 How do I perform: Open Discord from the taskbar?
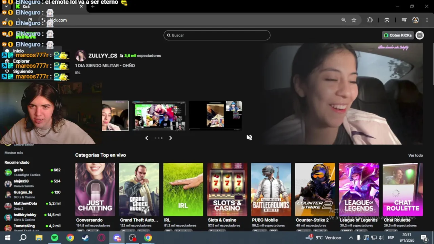117,238
